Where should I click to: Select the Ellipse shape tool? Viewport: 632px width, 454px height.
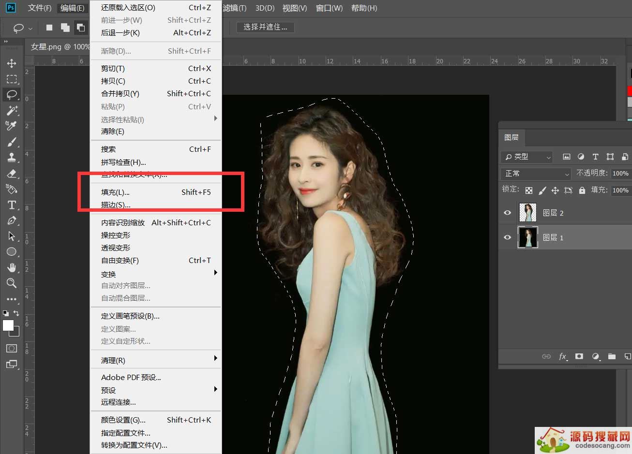(12, 252)
